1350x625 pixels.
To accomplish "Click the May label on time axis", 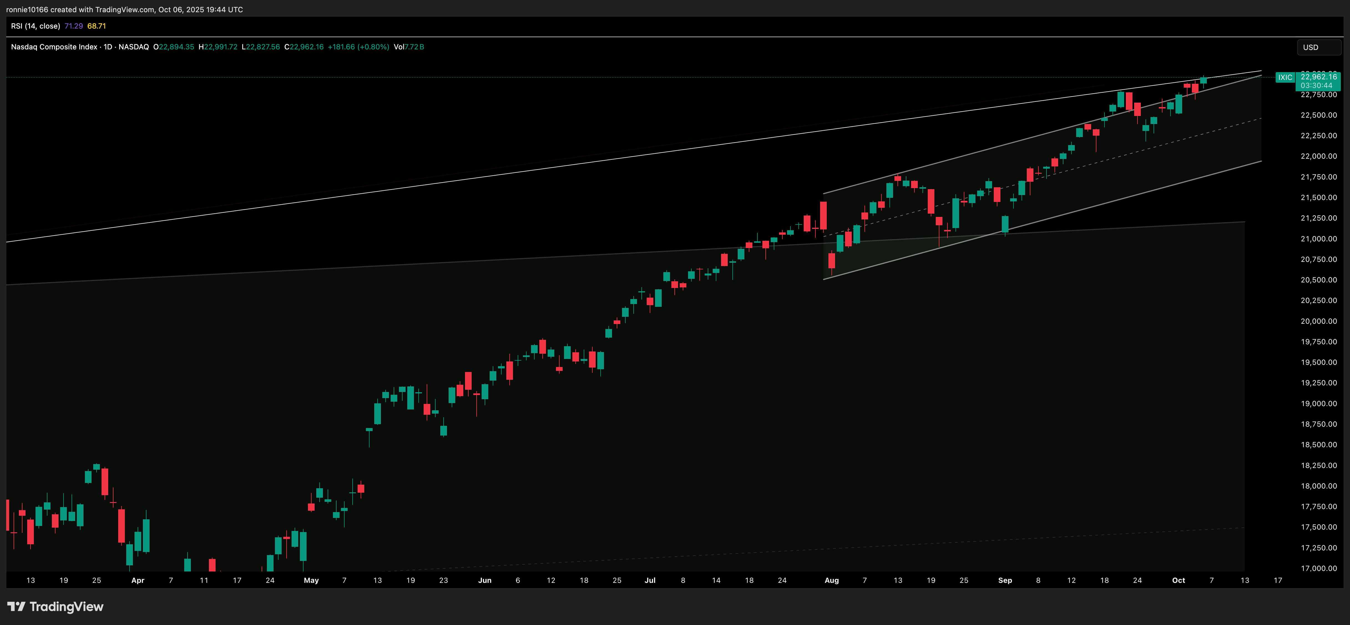I will pos(311,580).
